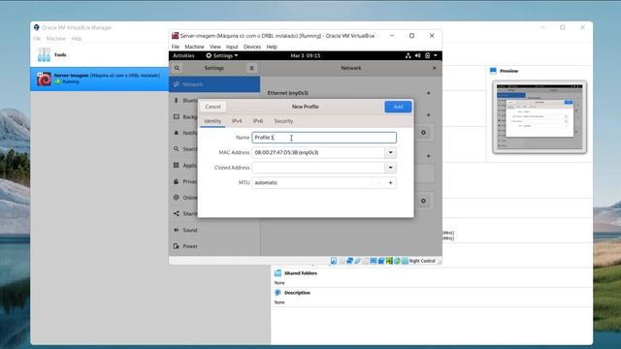Open the Security tab

pyautogui.click(x=283, y=121)
